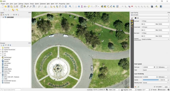Select the Vector Tiles browser entry
This screenshot has width=170, height=91.
point(8,71)
